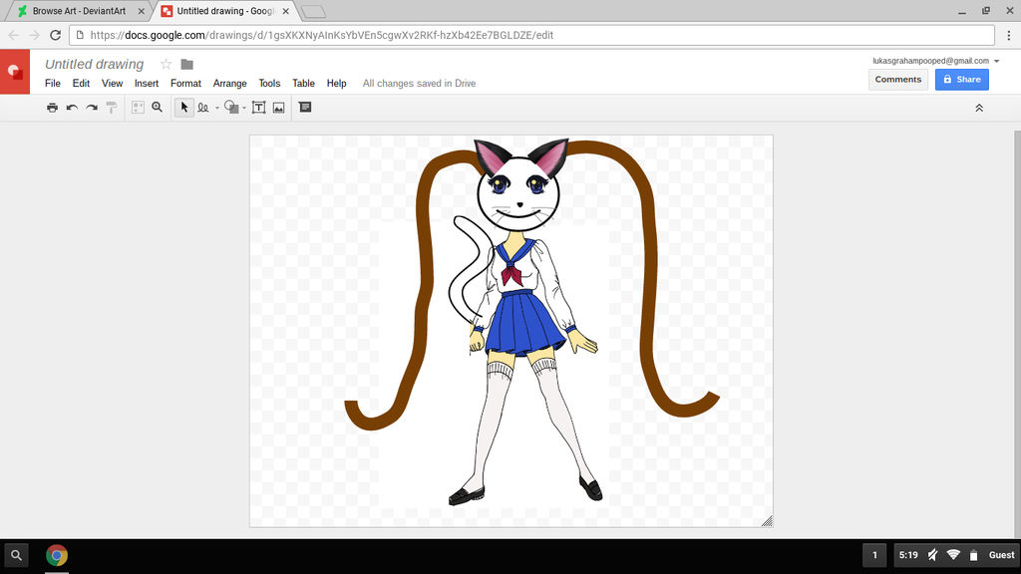
Task: Print the drawing
Action: [x=52, y=107]
